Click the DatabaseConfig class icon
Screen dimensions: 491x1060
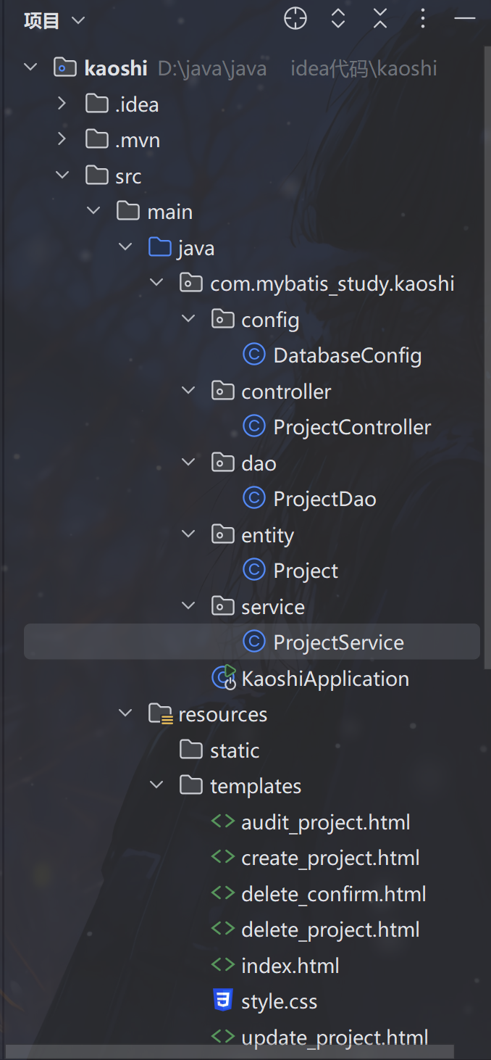253,355
